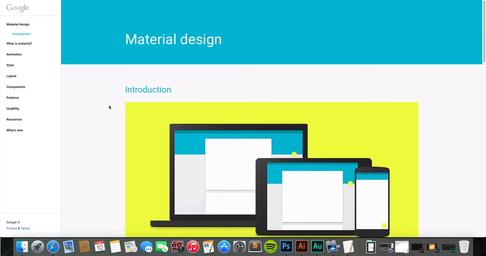Click the Google logo in the sidebar
The image size is (486, 256).
[17, 8]
